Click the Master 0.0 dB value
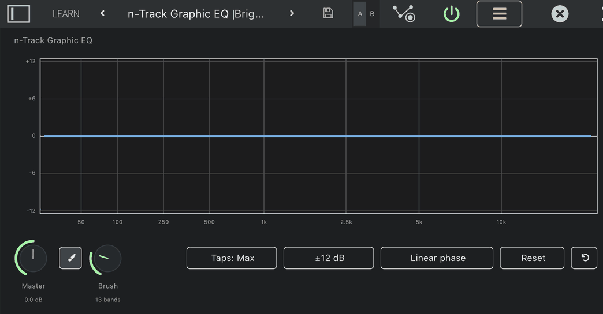Screen dimensions: 603x314 click(33, 300)
